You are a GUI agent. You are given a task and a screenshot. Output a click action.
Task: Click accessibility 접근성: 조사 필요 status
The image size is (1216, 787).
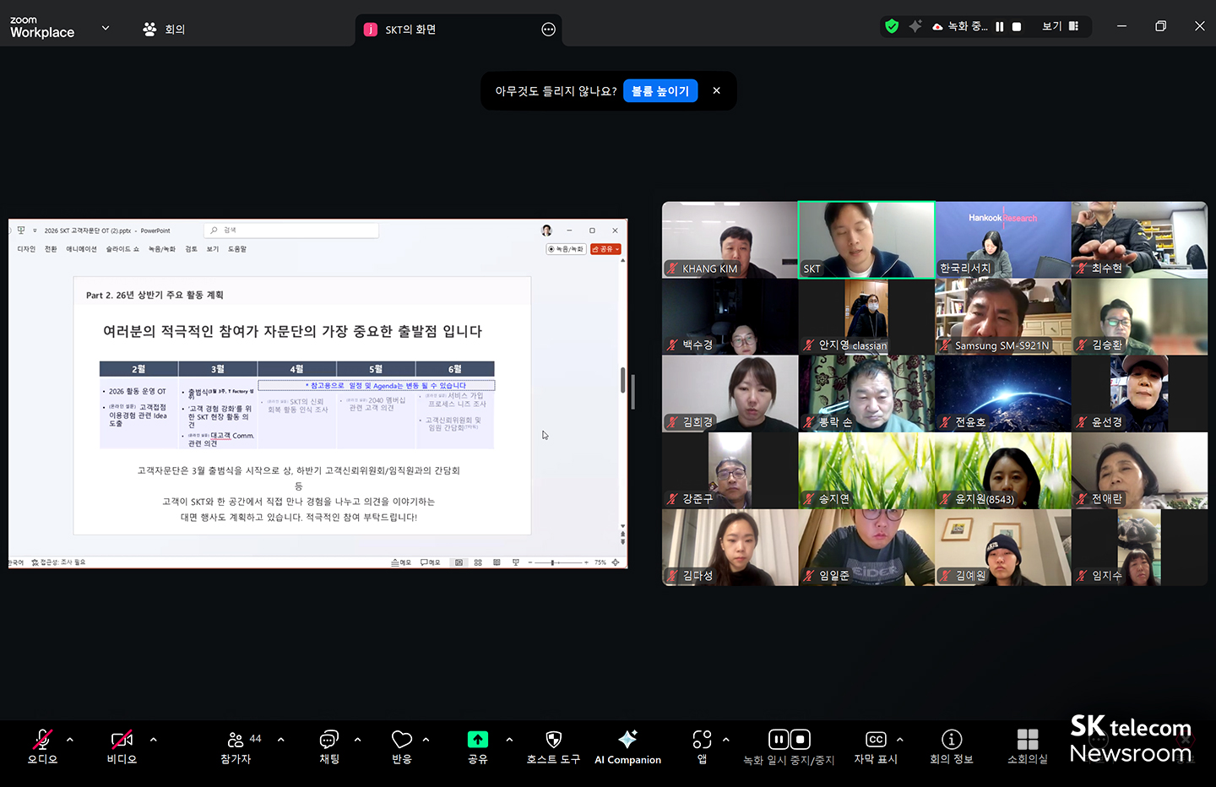tap(58, 562)
